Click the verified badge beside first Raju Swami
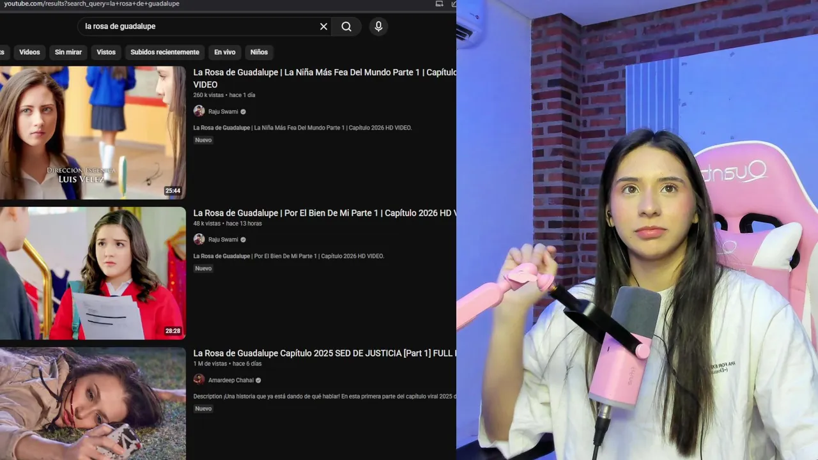The height and width of the screenshot is (460, 818). pos(243,112)
